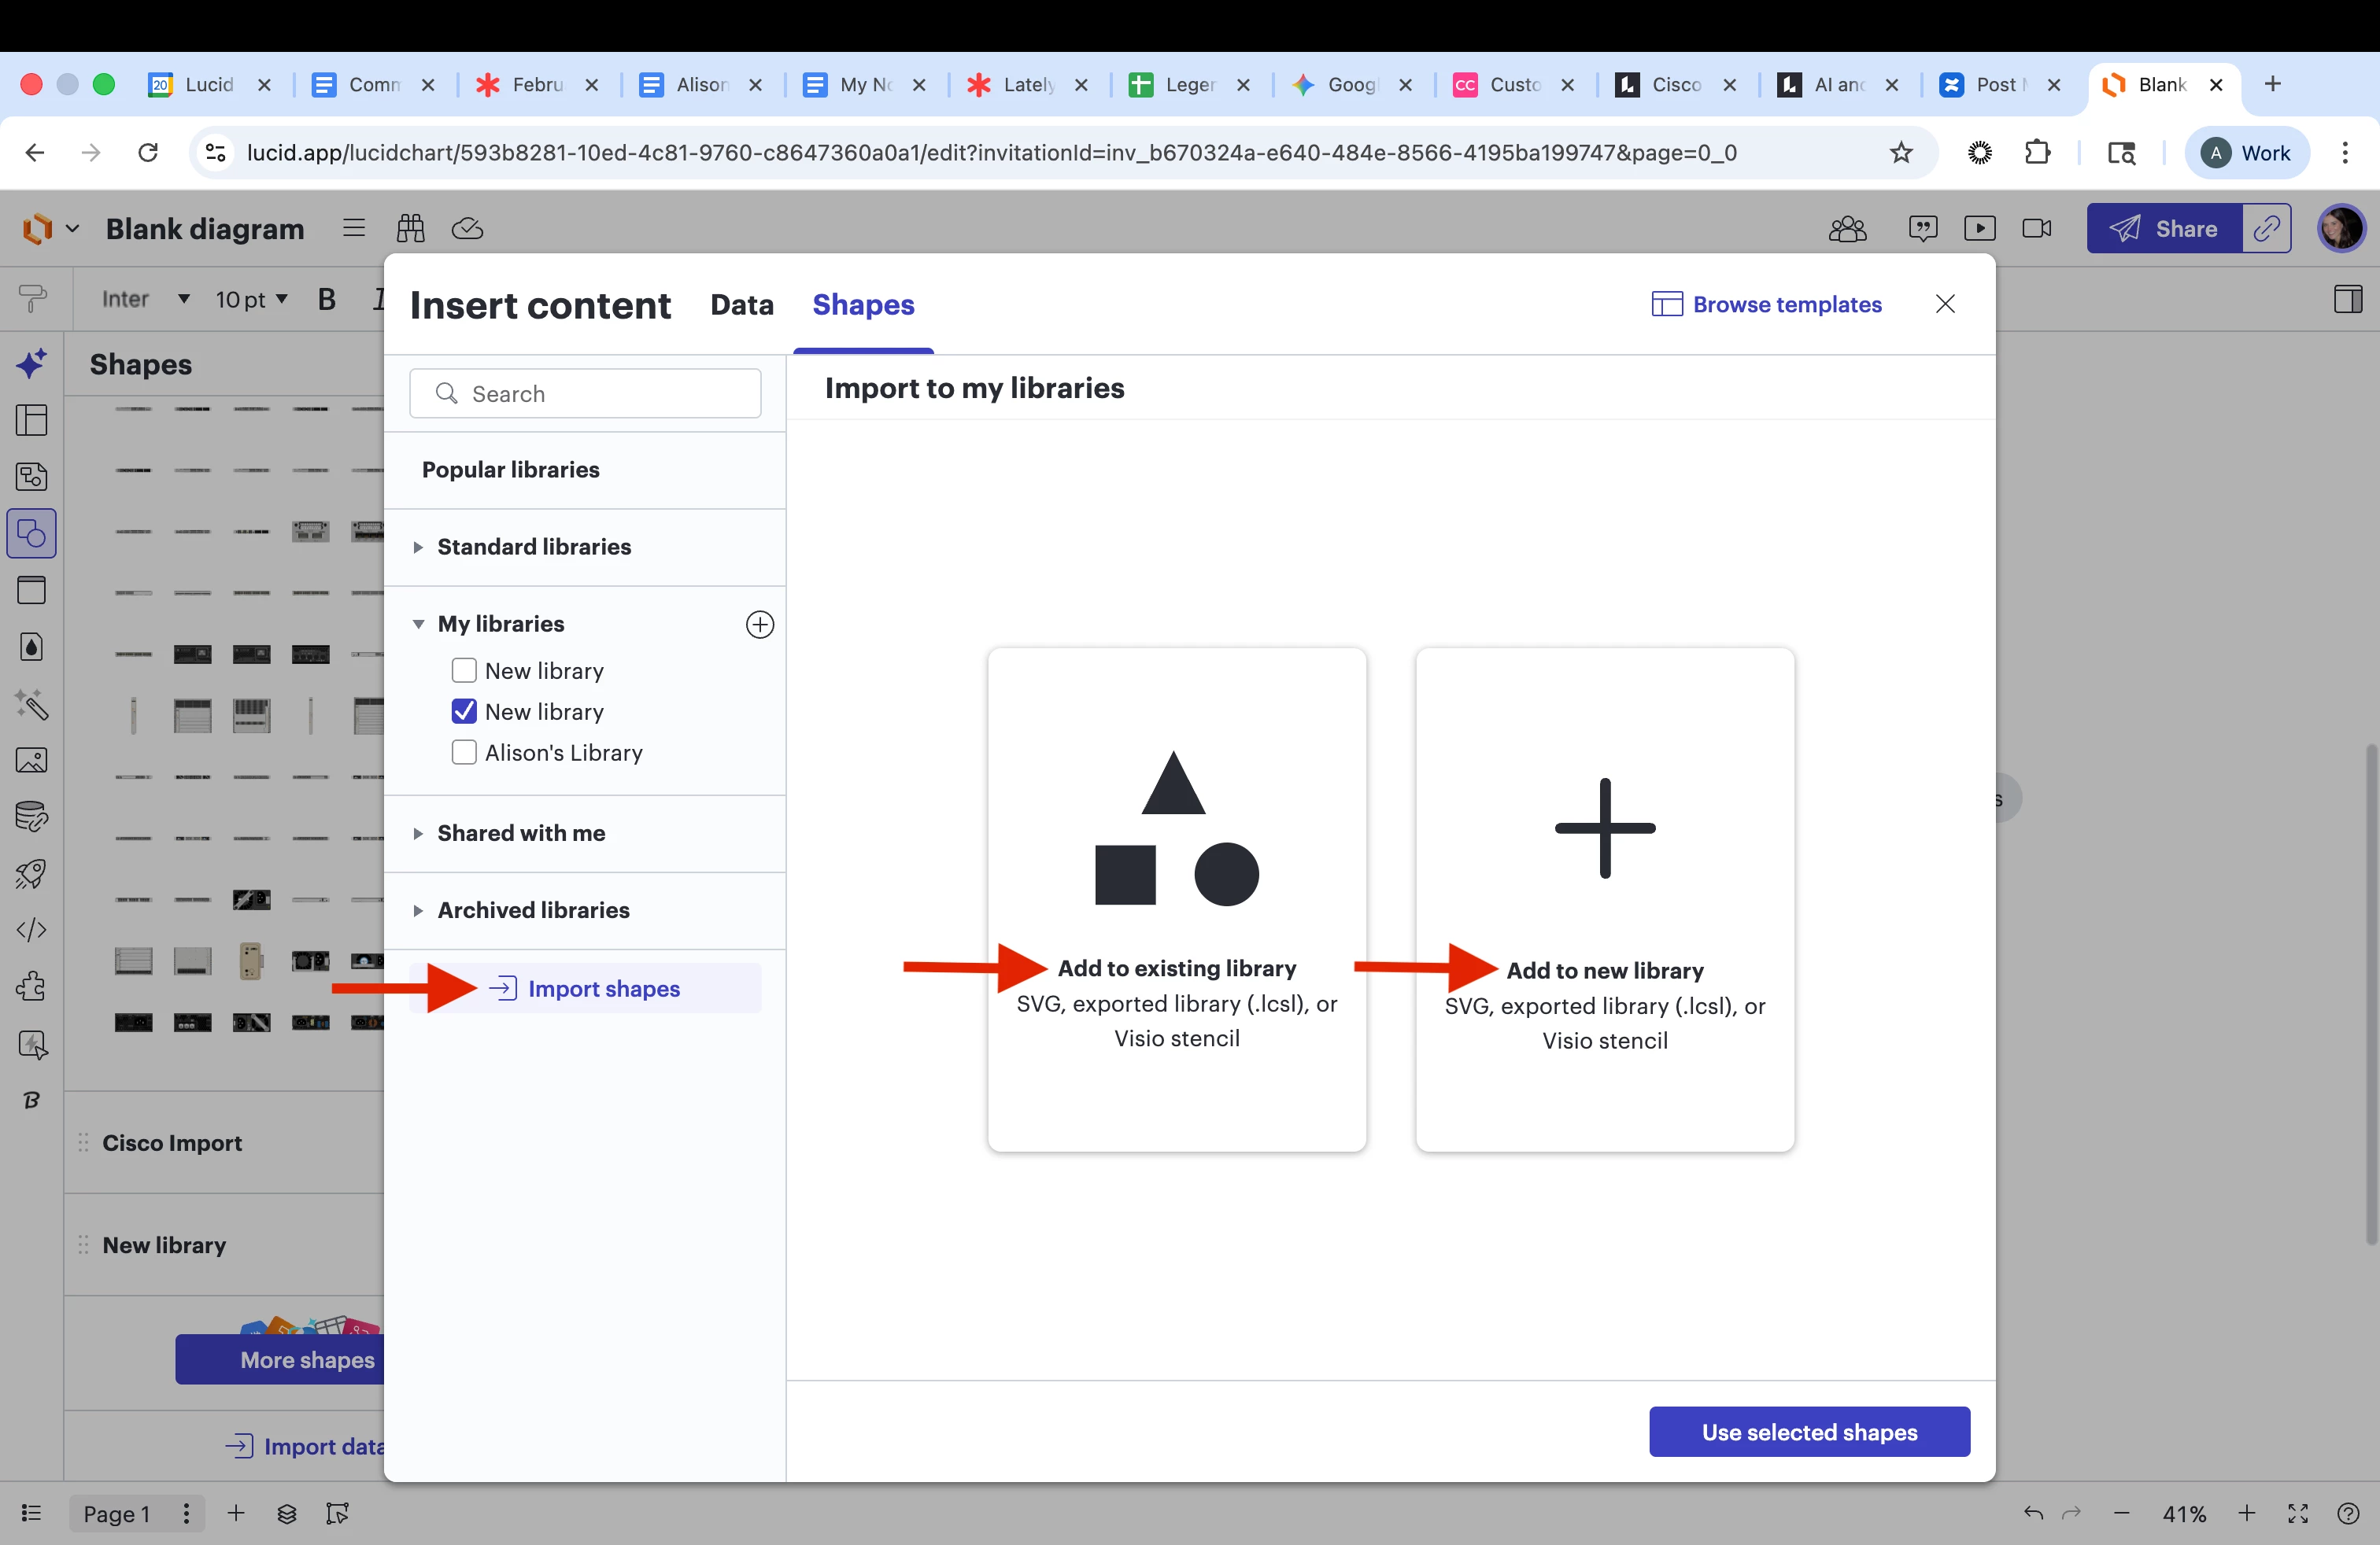The height and width of the screenshot is (1545, 2380).
Task: Uncheck the selected New library checkbox
Action: (x=464, y=712)
